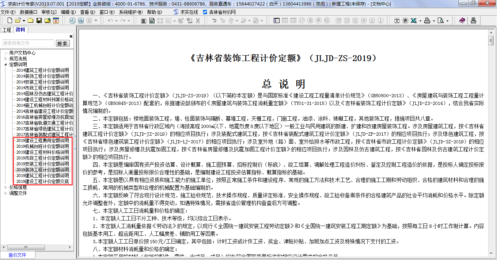Viewport: 497px width, 260px height.
Task: Select 2019安装工程计价定额说明
Action: click(x=42, y=164)
